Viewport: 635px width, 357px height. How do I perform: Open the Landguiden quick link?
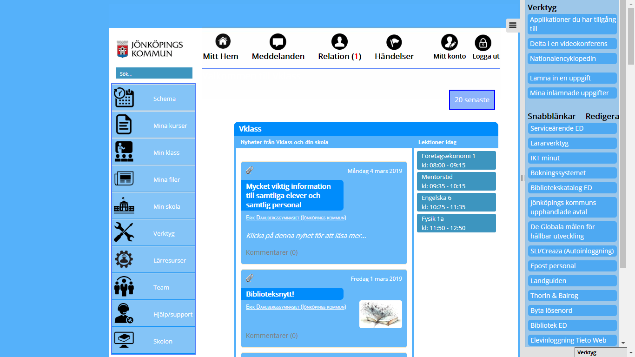572,281
